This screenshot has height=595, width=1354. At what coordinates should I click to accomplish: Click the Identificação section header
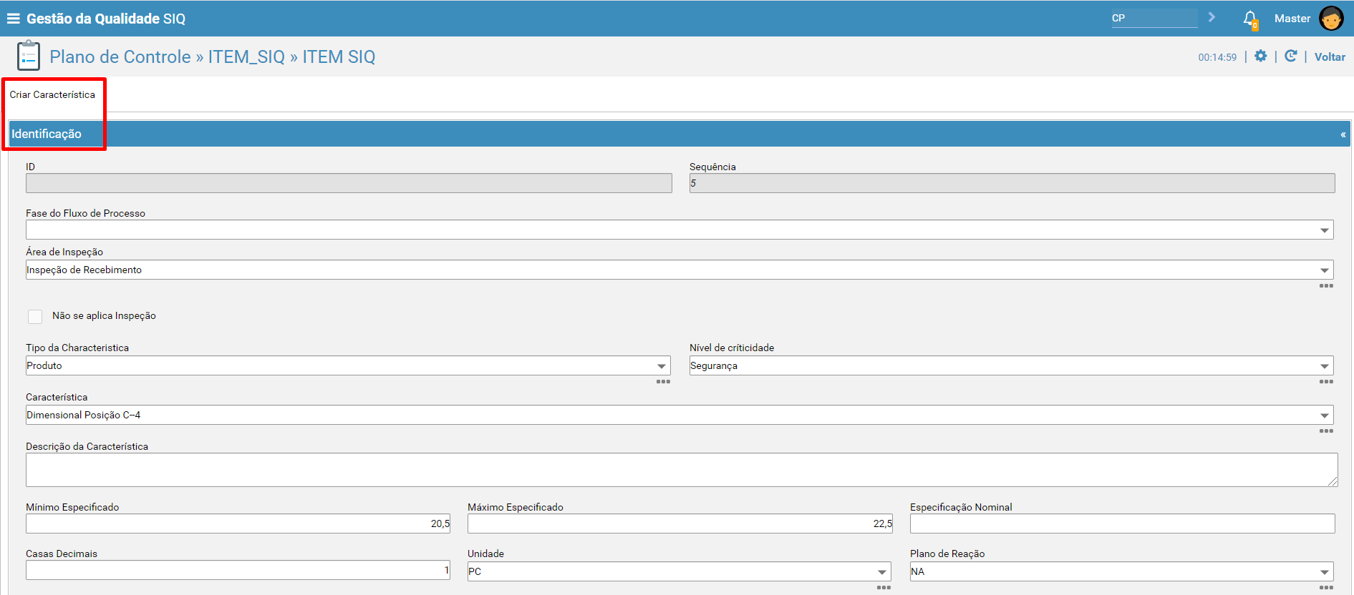point(680,134)
